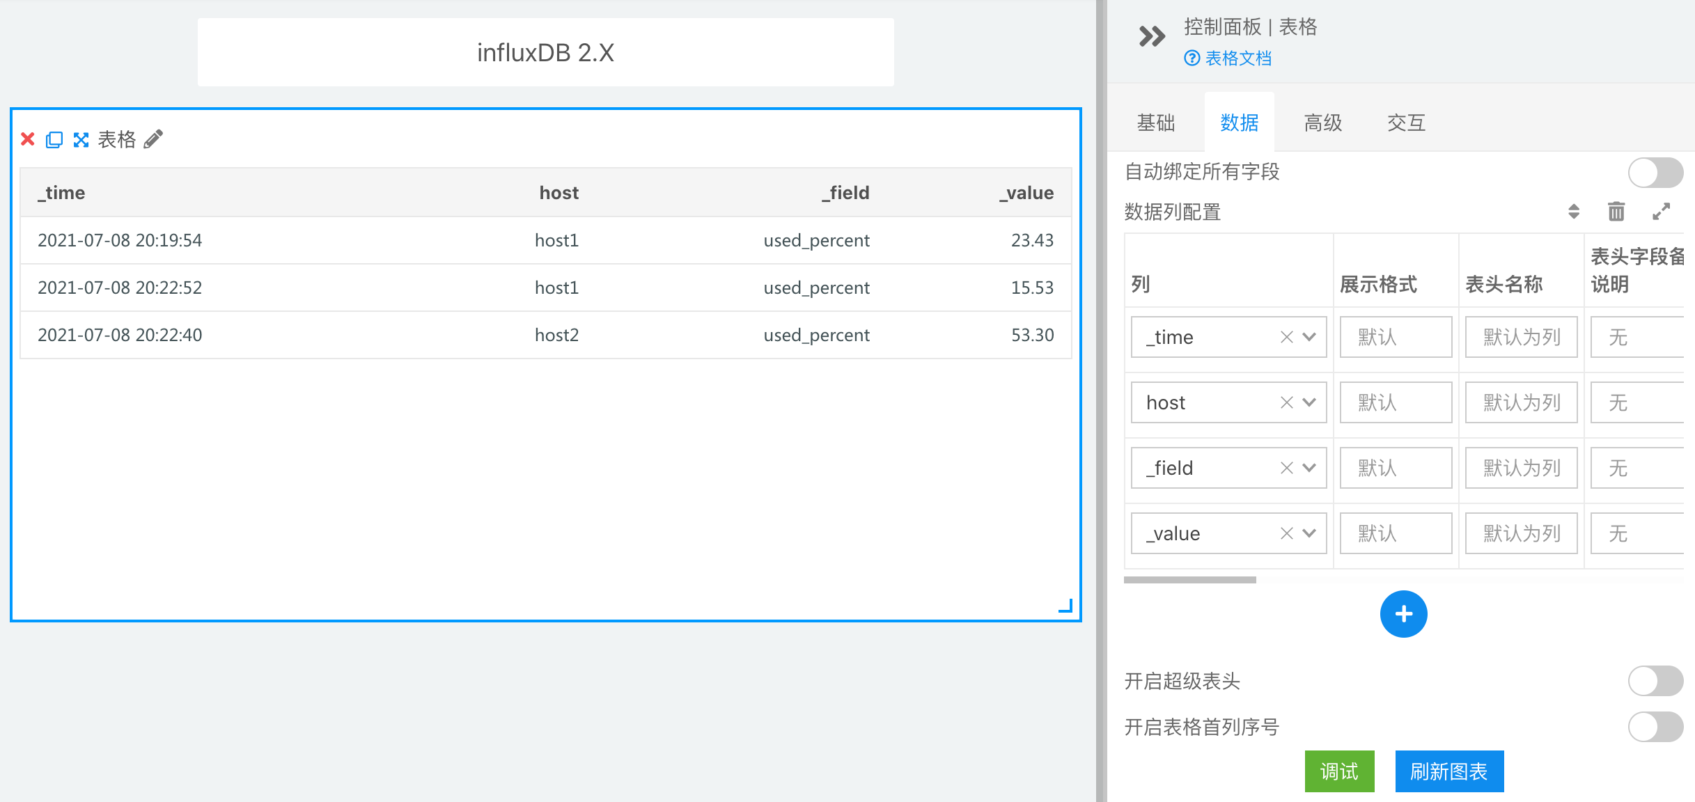Click the horizontal scrollbar under column config
Image resolution: width=1695 pixels, height=802 pixels.
pyautogui.click(x=1190, y=579)
